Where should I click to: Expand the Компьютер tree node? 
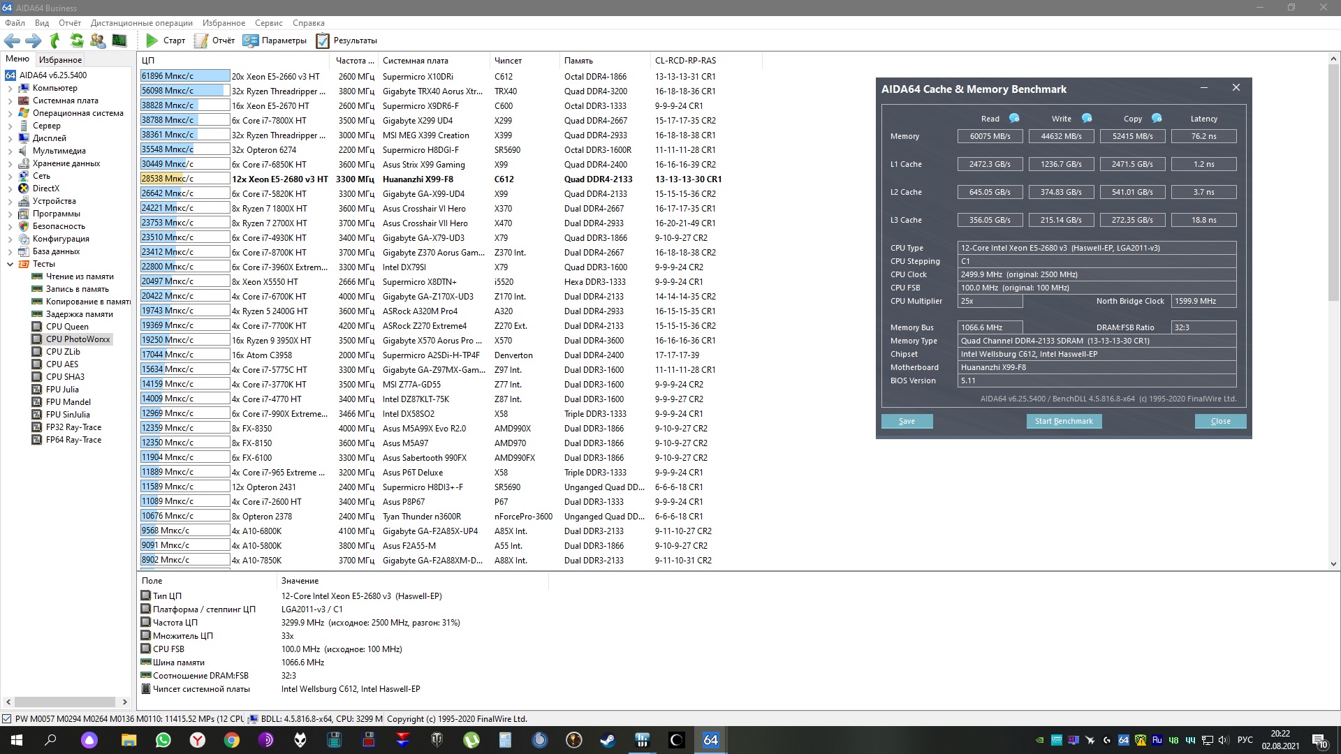10,88
